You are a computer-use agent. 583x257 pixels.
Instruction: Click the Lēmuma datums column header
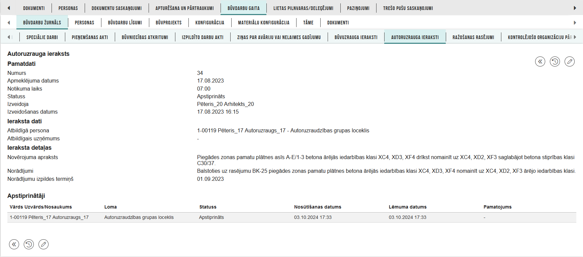(408, 207)
